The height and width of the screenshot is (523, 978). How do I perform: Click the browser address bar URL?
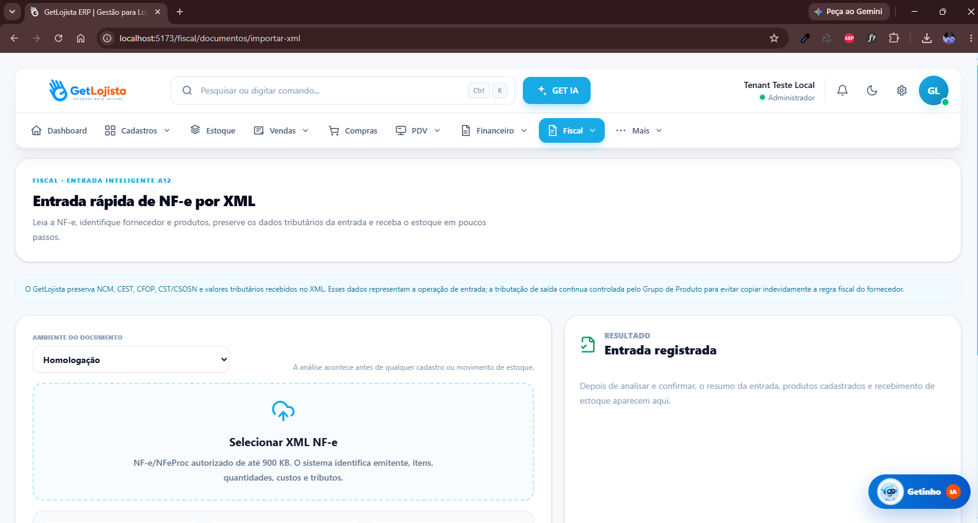coord(210,38)
